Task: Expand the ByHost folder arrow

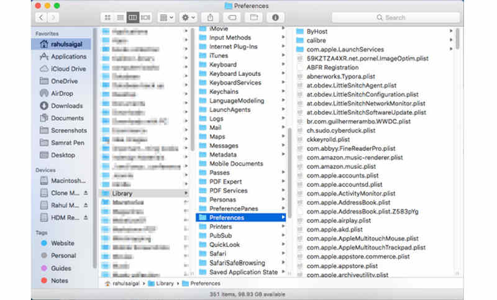Action: pos(451,31)
